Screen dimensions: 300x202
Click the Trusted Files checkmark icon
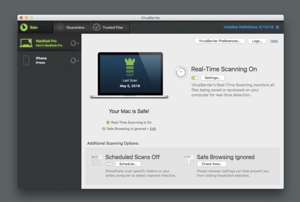(x=96, y=27)
